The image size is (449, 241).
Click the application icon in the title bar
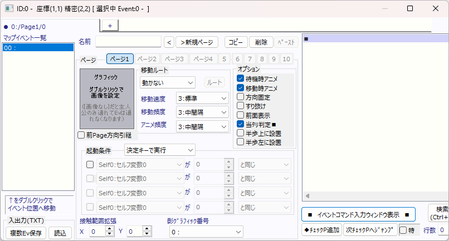coord(9,8)
